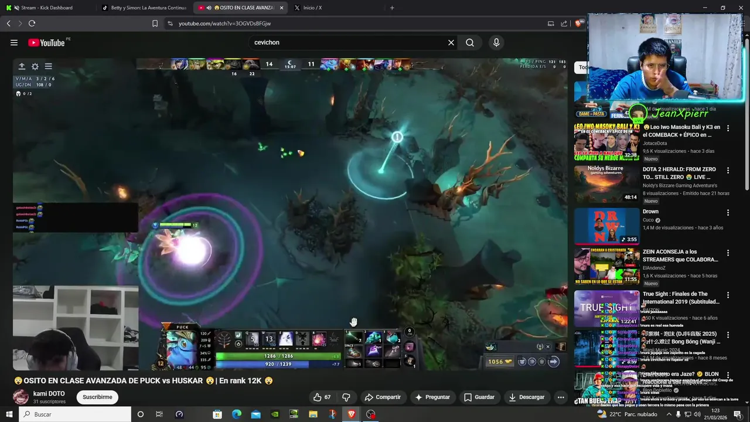
Task: Switch to the Inicio / X tab
Action: 337,8
